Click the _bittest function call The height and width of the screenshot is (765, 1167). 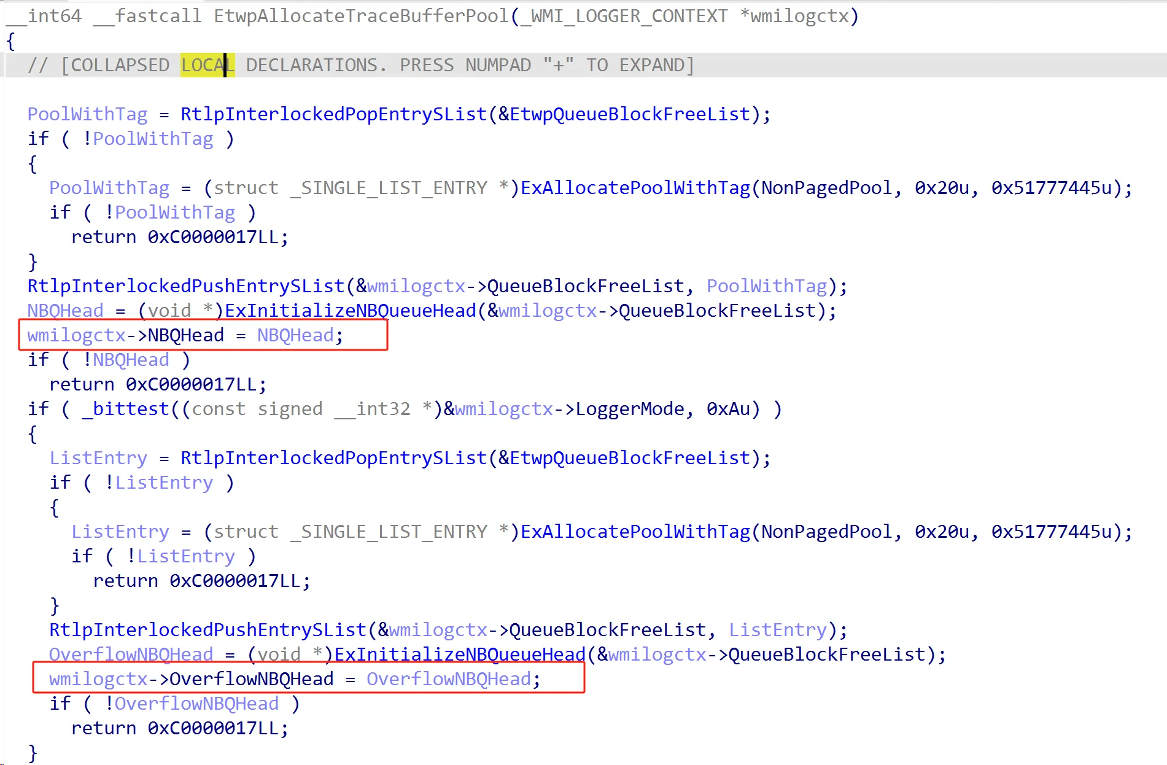(x=125, y=409)
